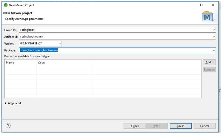Click the Value column header

tap(64, 63)
